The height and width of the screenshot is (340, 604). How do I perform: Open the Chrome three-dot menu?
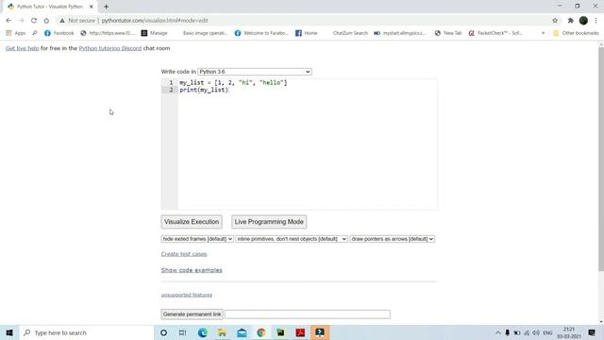[596, 21]
